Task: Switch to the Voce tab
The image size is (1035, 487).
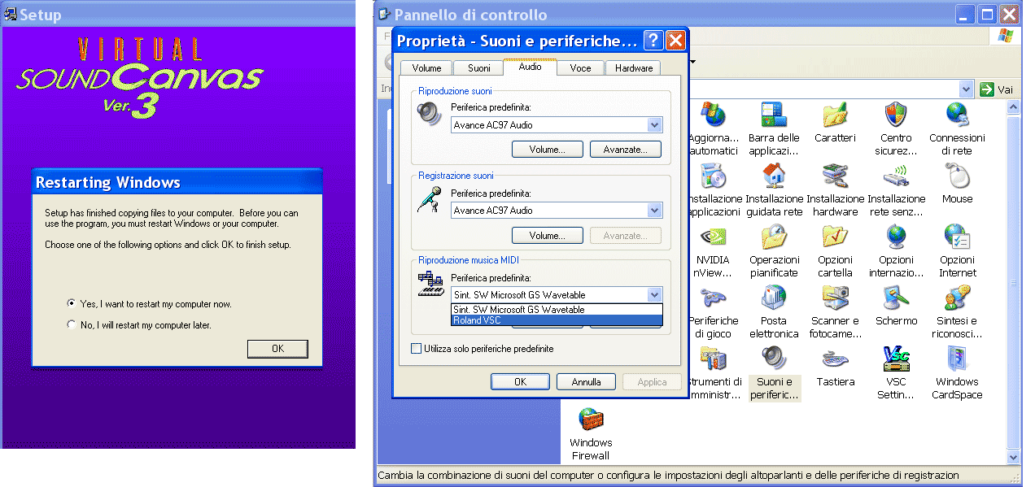Action: click(x=580, y=68)
